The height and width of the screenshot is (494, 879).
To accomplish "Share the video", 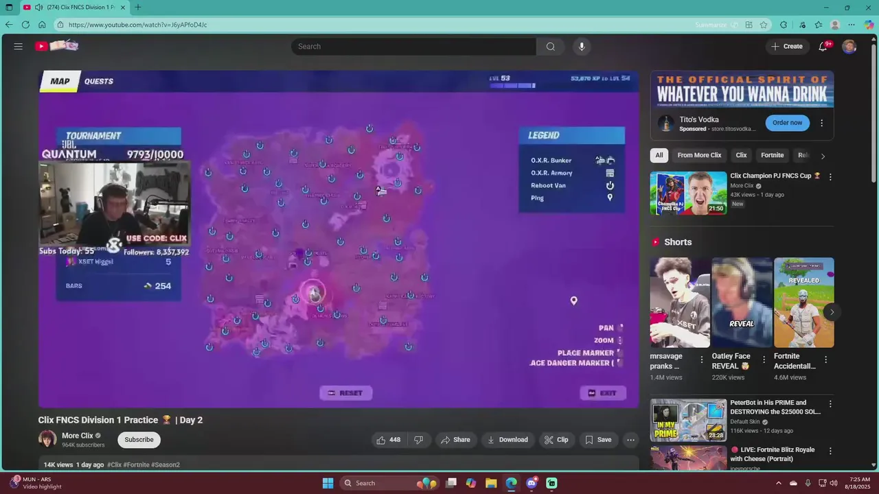I will pyautogui.click(x=455, y=440).
